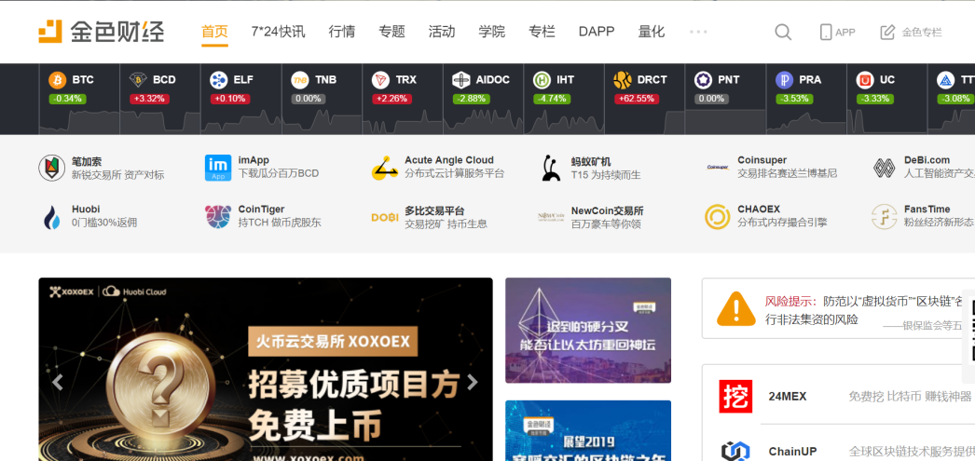This screenshot has width=975, height=461.
Task: Select the ELF coin icon
Action: (219, 79)
